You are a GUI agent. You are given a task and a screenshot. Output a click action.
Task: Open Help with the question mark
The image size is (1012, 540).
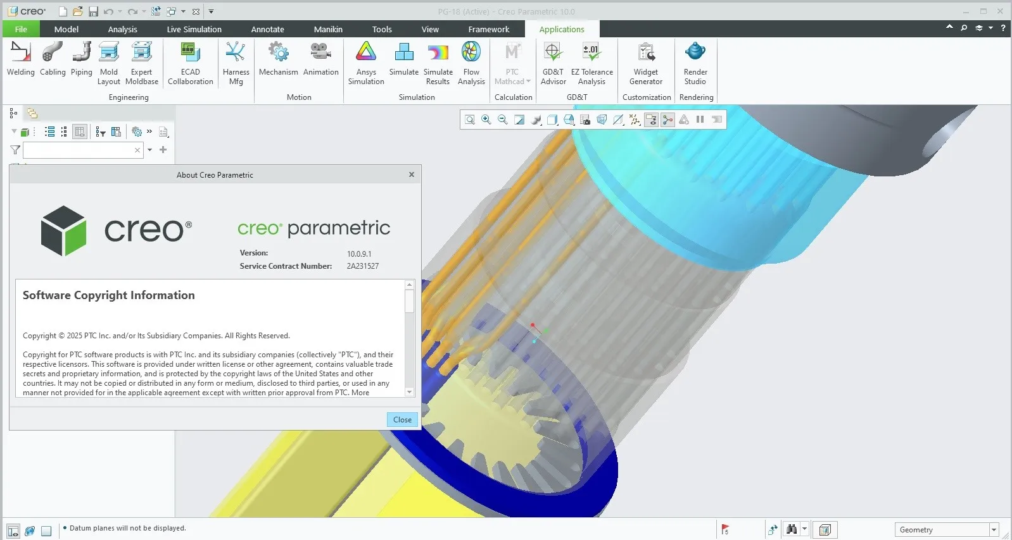[x=1003, y=28]
